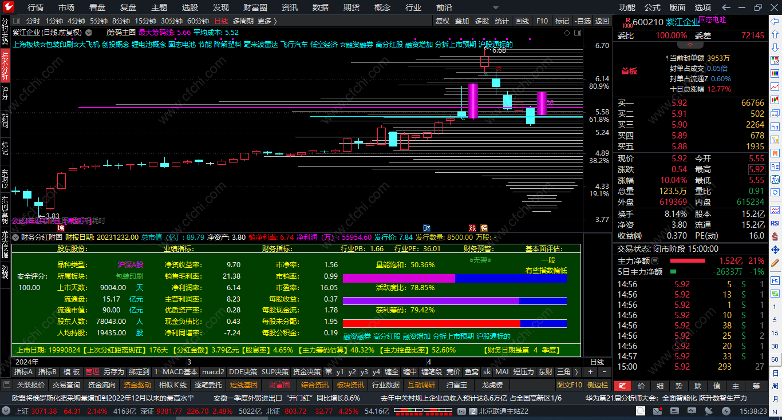Click the blue left arrow in right toolbar
Image resolution: width=782 pixels, height=420 pixels.
coord(775,20)
